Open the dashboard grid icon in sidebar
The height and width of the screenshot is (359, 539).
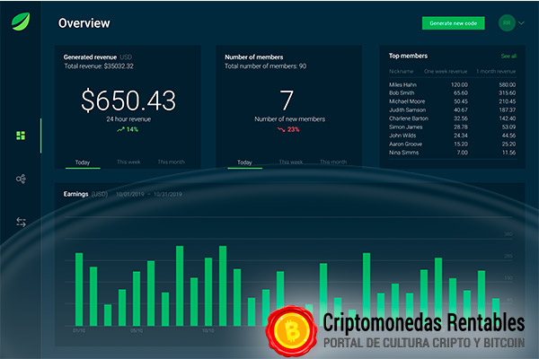click(x=21, y=136)
